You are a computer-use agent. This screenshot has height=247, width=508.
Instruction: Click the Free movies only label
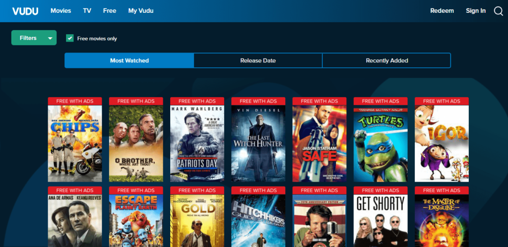pos(97,39)
